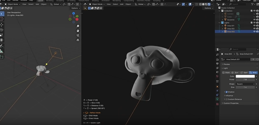This screenshot has width=259, height=125.
Task: Open the Add menu in left viewport
Action: (x=37, y=4)
